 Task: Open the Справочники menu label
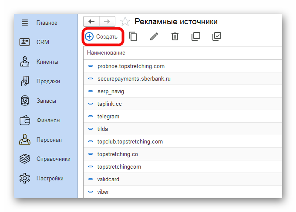[54, 159]
